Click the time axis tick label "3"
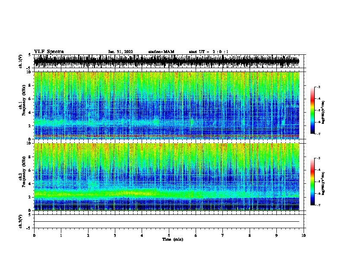 point(115,235)
